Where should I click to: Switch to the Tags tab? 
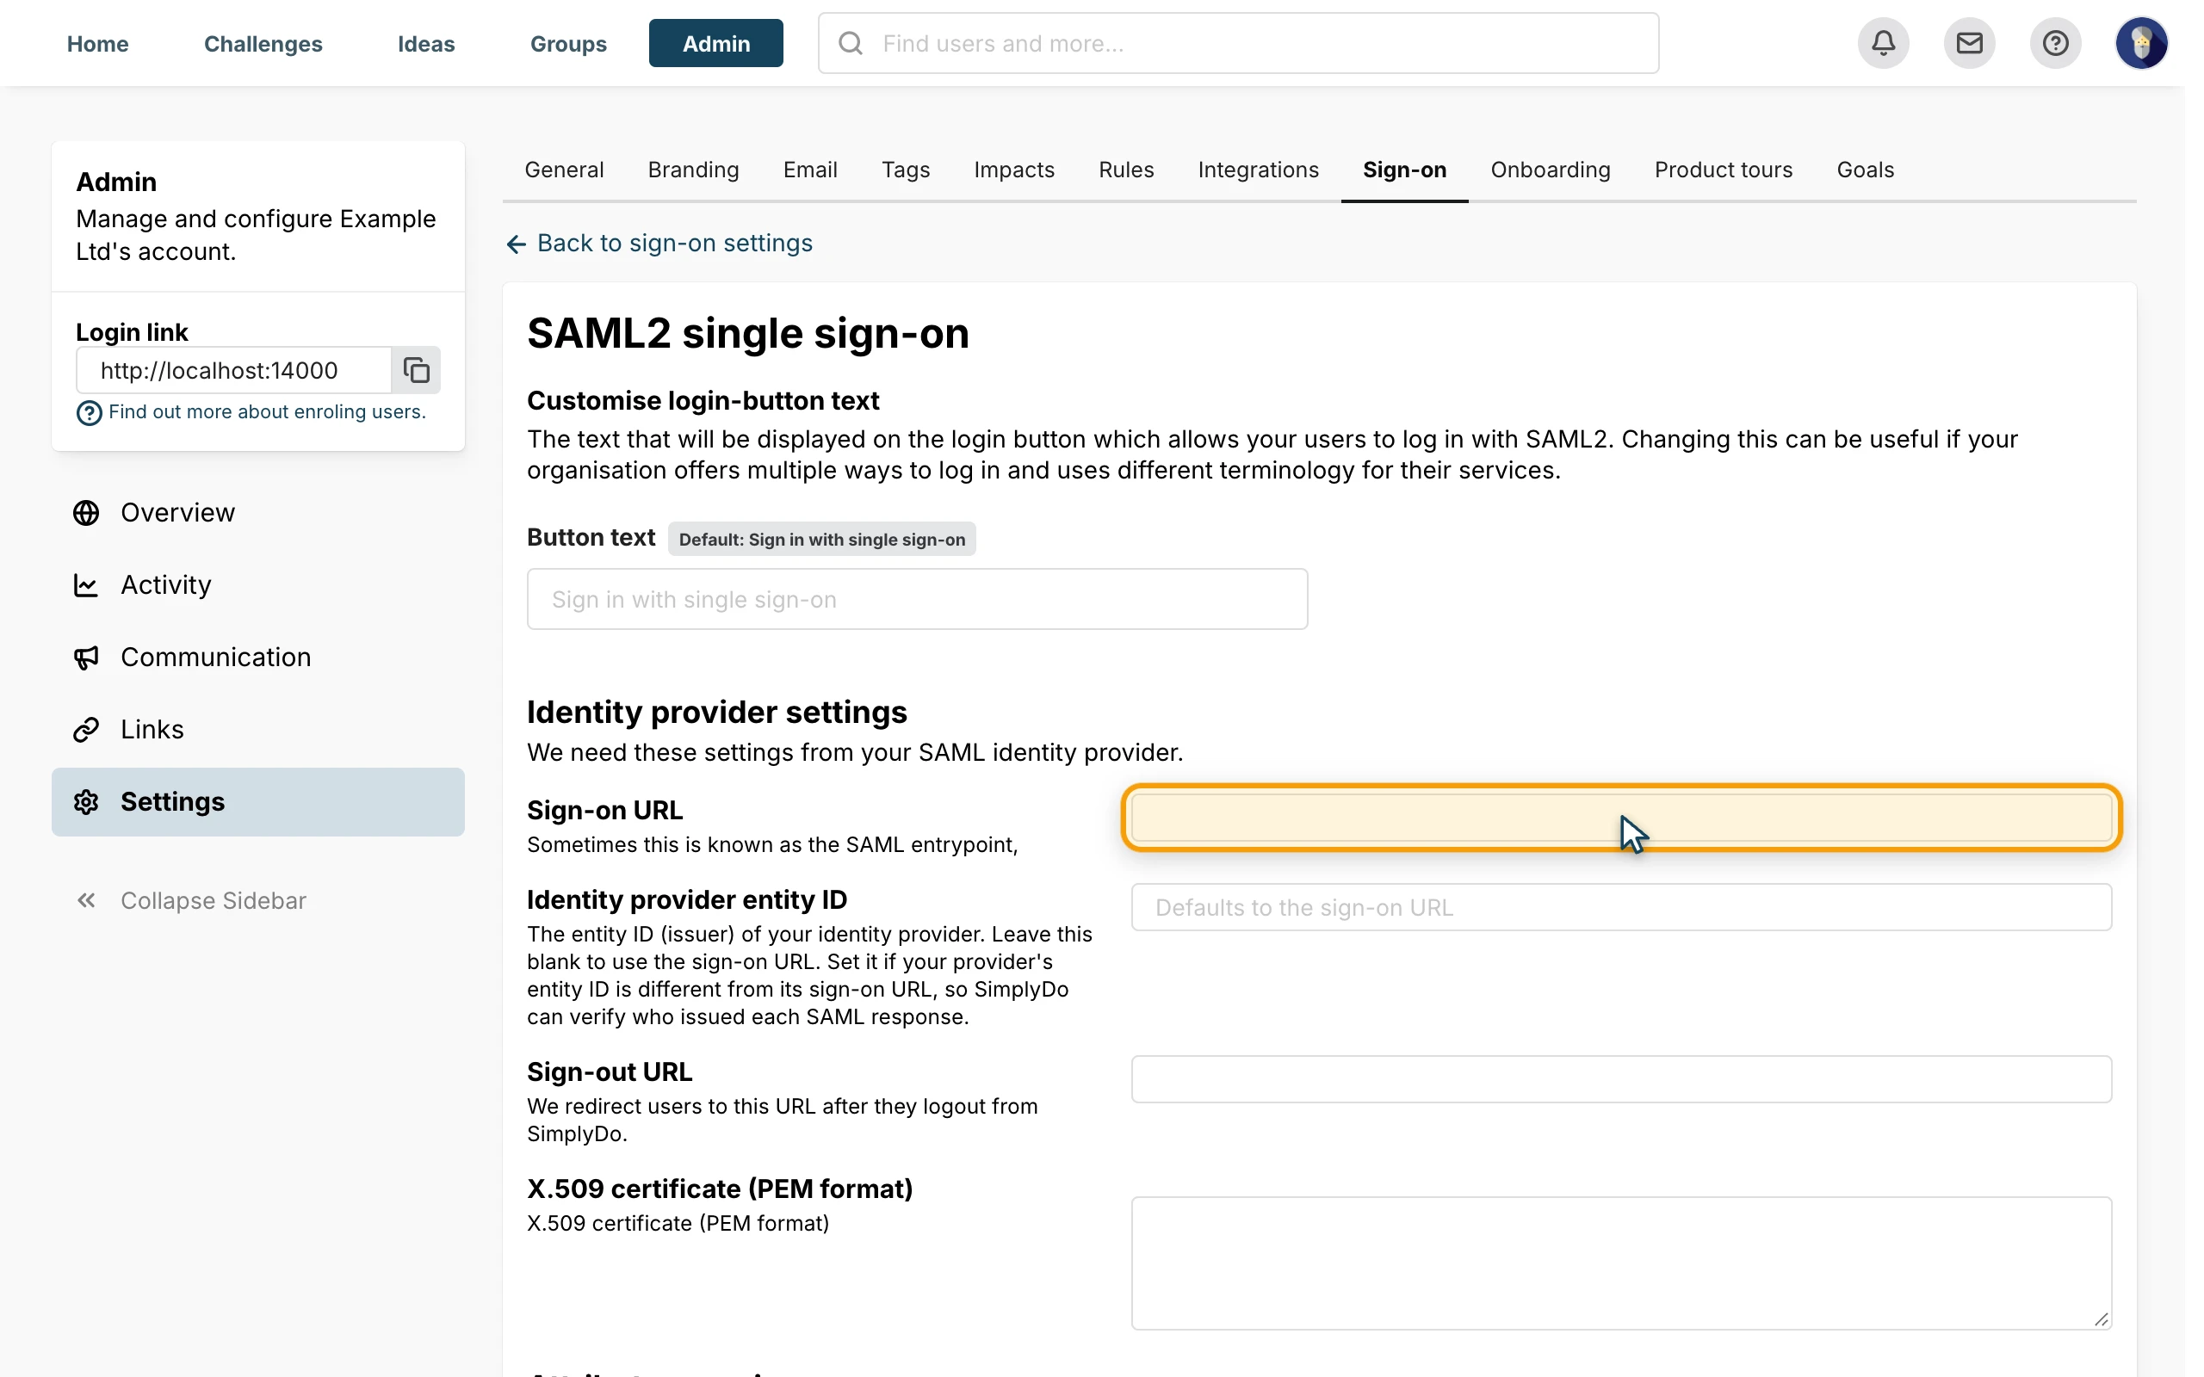[x=906, y=170]
